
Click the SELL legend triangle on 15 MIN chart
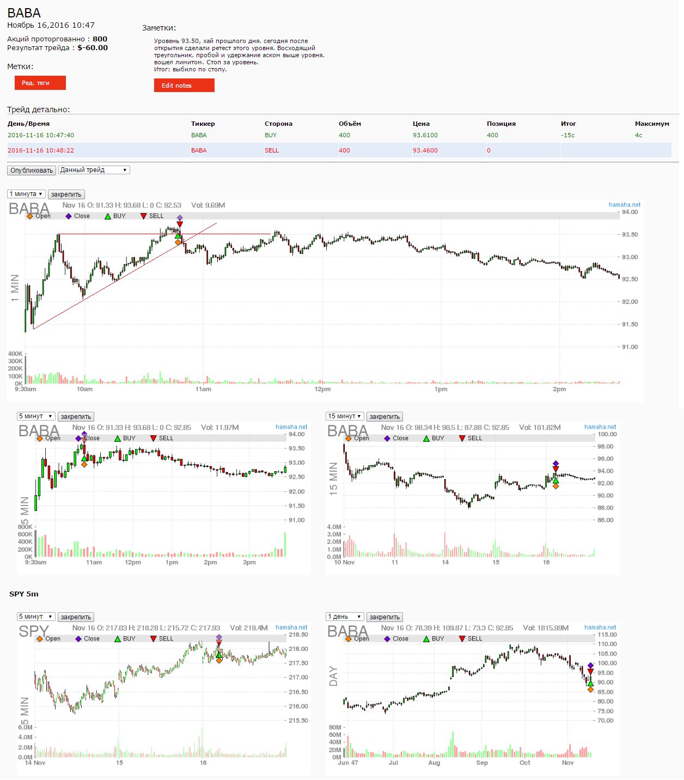(x=462, y=438)
